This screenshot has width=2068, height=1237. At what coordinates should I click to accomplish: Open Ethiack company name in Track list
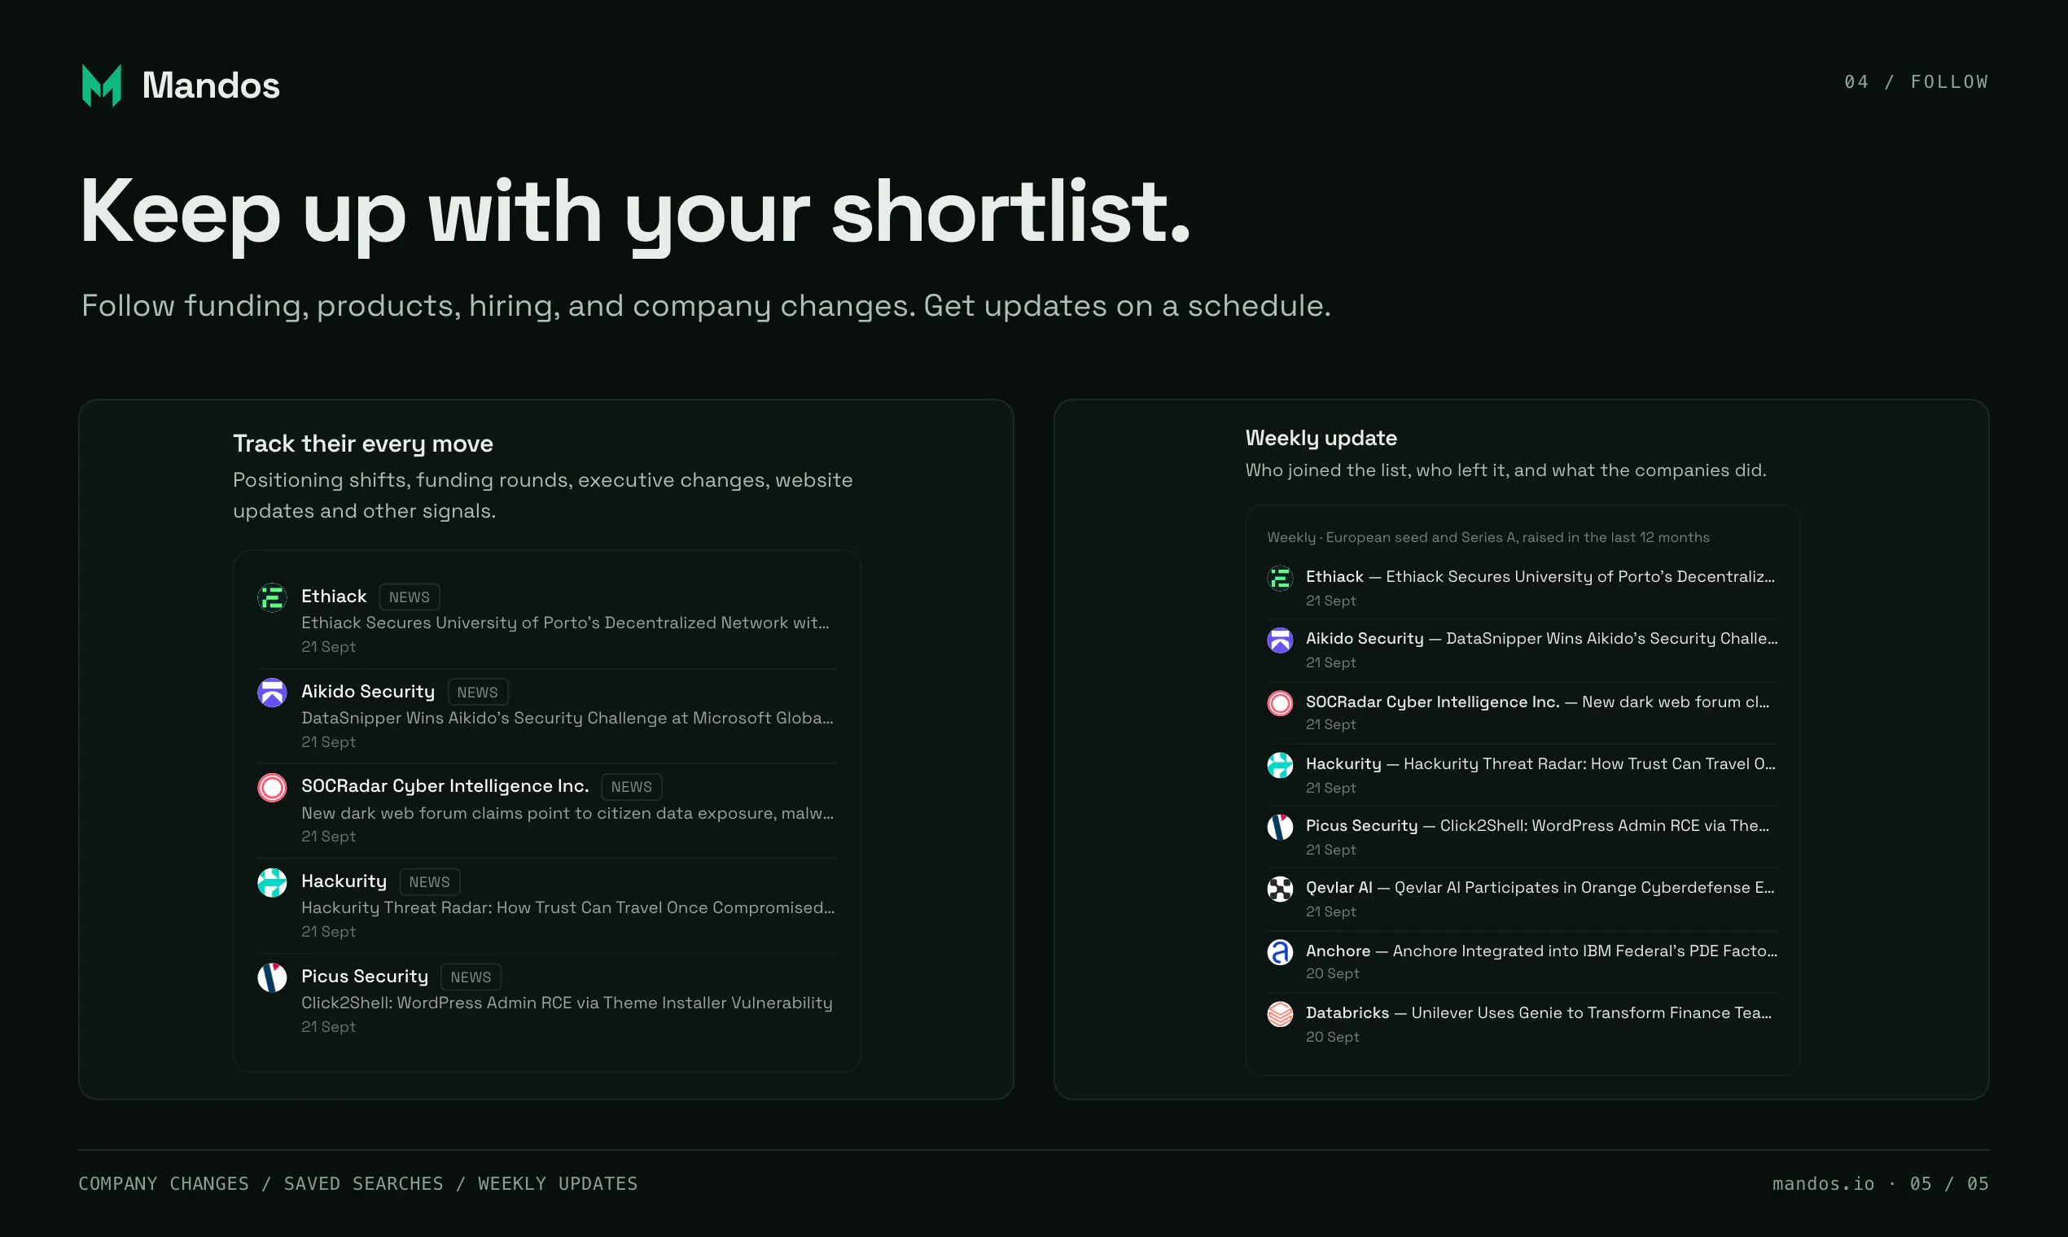[334, 596]
